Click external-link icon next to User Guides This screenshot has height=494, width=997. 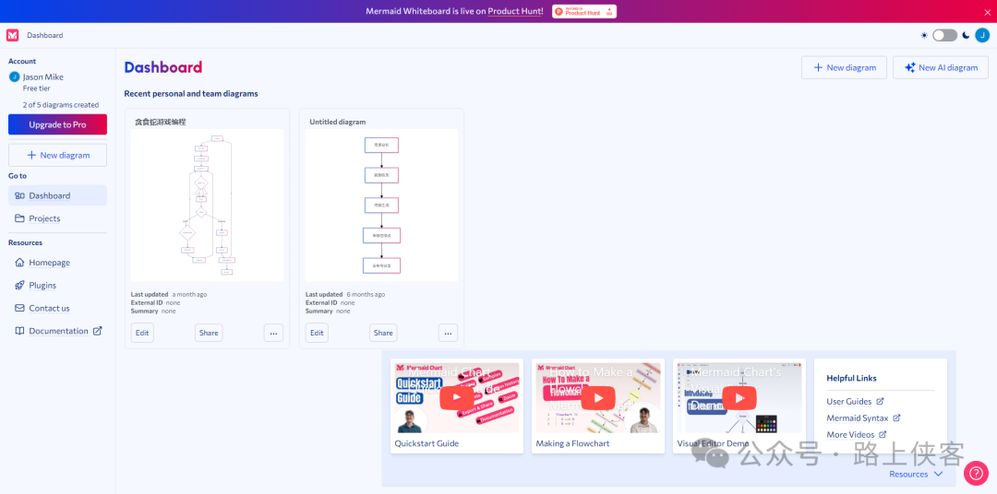[x=880, y=401]
